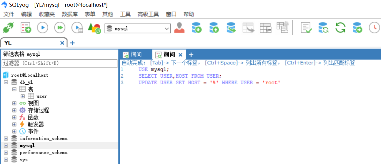Viewport: 381px width, 164px height.
Task: Open the 其他 menu
Action: tap(108, 14)
